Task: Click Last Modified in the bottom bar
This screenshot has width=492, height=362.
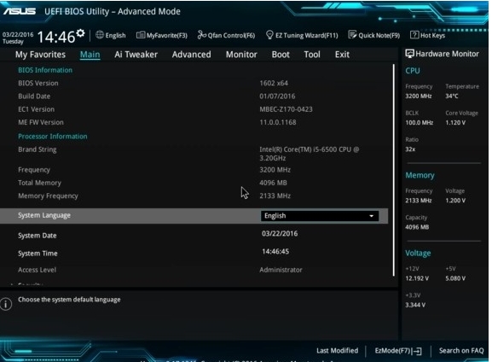Action: (x=338, y=351)
